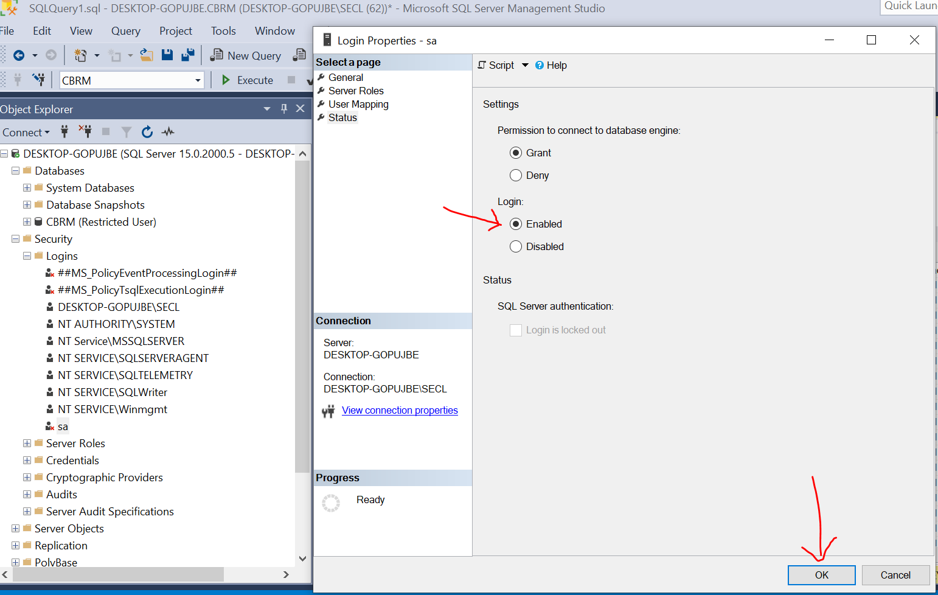The width and height of the screenshot is (938, 595).
Task: Open the CBRM database dropdown
Action: tap(198, 80)
